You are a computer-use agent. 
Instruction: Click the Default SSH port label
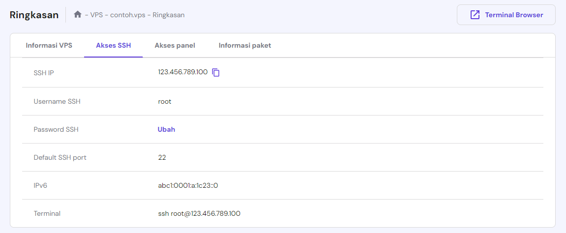coord(60,158)
